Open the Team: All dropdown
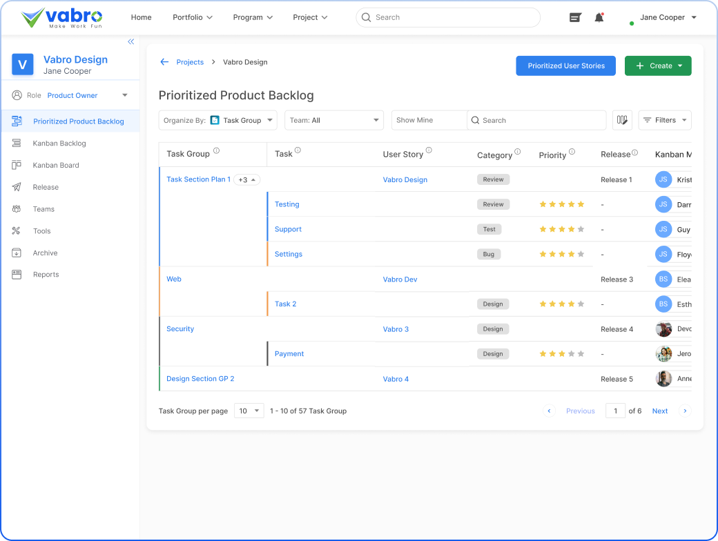 (334, 120)
